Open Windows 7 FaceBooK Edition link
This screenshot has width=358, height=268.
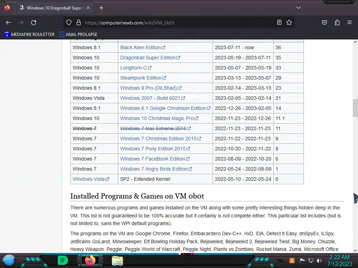155,159
